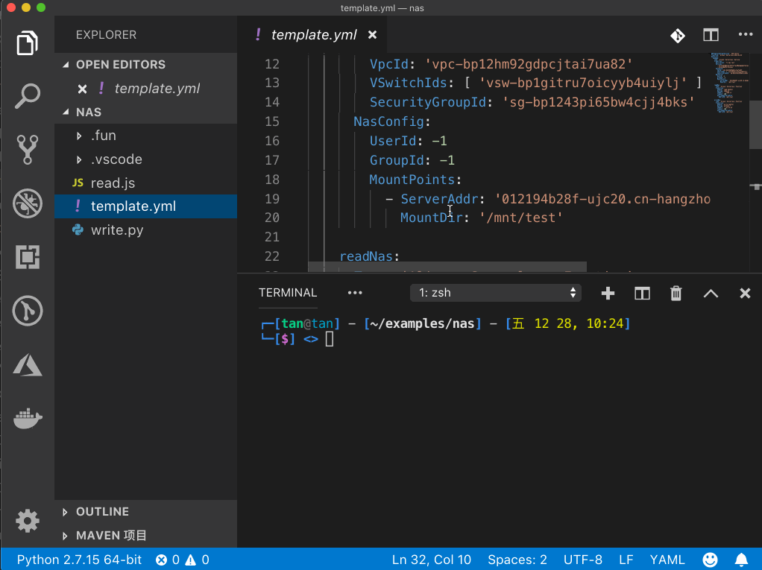762x570 pixels.
Task: Split the editor with the split icon
Action: coord(711,35)
